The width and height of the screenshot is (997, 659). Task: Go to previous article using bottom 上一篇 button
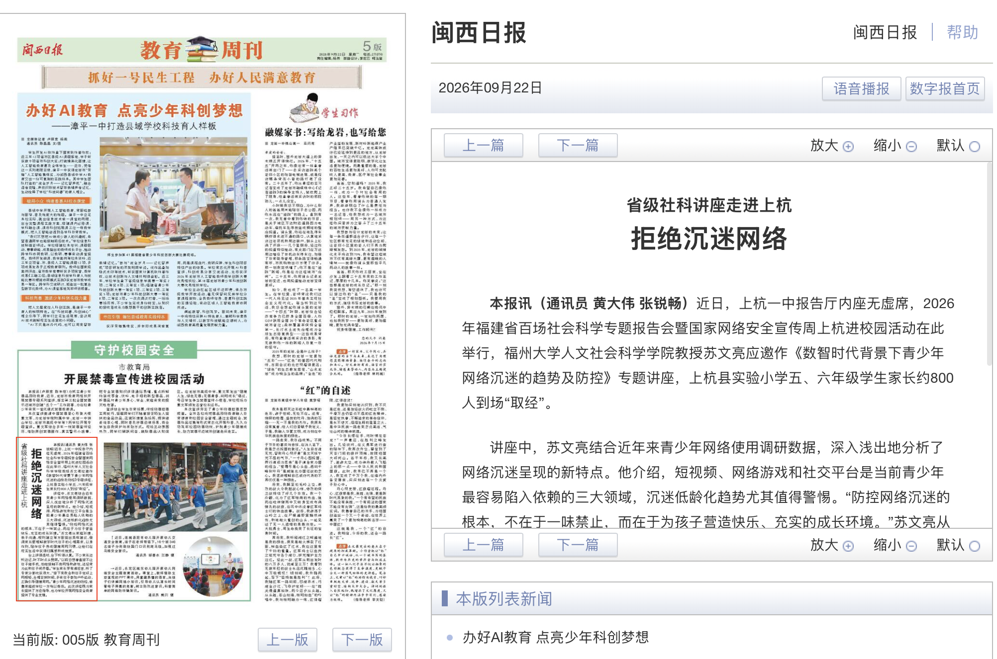coord(484,545)
